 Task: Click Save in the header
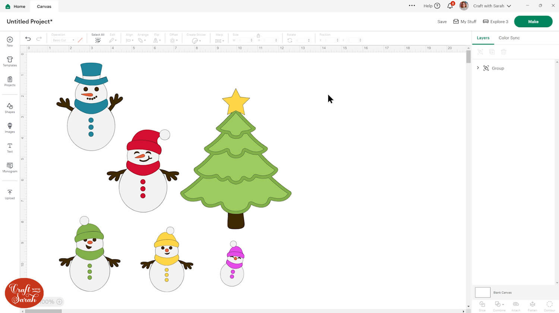(442, 22)
